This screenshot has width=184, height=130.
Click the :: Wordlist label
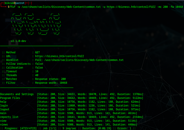(x=10, y=60)
